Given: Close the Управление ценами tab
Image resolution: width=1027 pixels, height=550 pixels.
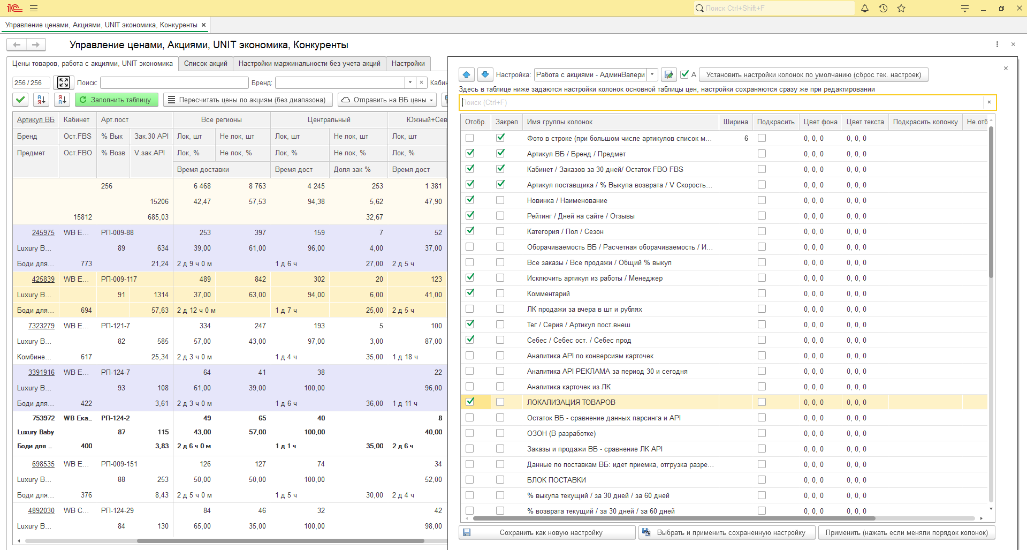Looking at the screenshot, I should pos(203,25).
